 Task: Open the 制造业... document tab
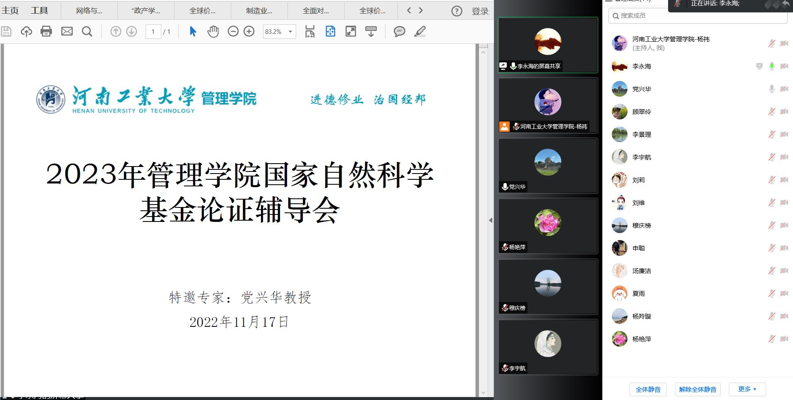(259, 11)
